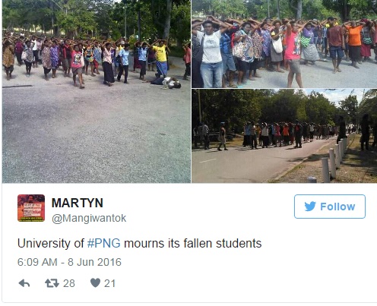Open the #PNG hashtag
The width and height of the screenshot is (377, 306).
(x=104, y=243)
